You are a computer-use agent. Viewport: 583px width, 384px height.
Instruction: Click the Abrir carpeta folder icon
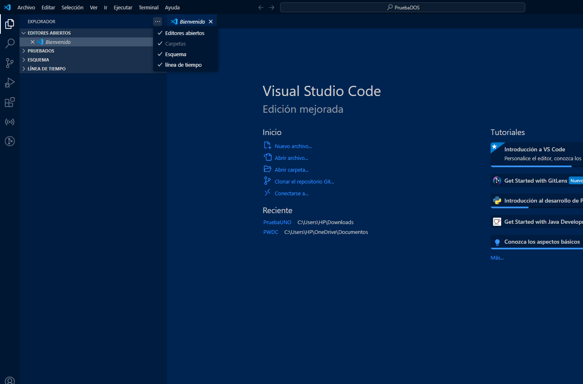(x=267, y=169)
